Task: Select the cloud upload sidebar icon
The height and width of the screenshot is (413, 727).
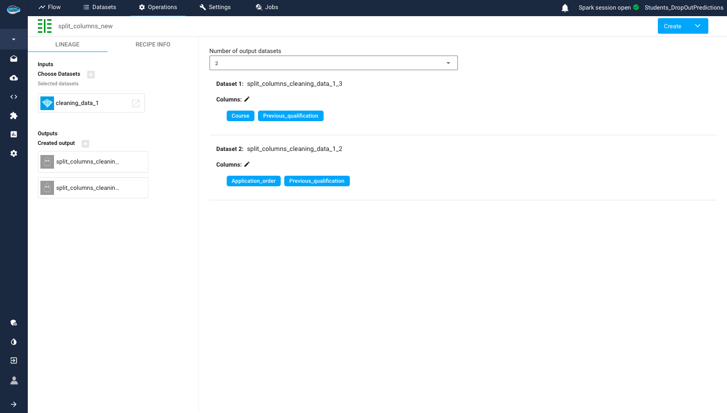Action: 14,77
